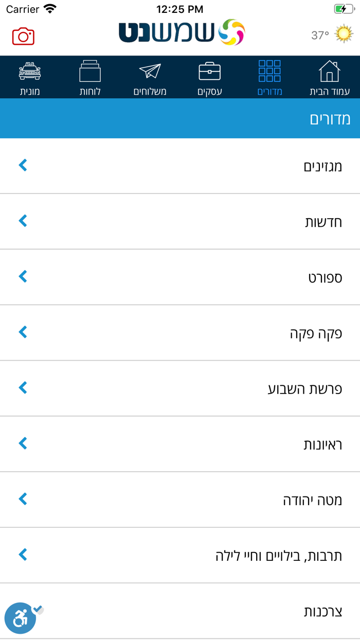
Task: Tap the battery charging indicator
Action: tap(344, 8)
